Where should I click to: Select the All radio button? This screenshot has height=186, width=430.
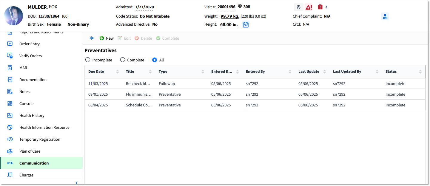pos(155,60)
